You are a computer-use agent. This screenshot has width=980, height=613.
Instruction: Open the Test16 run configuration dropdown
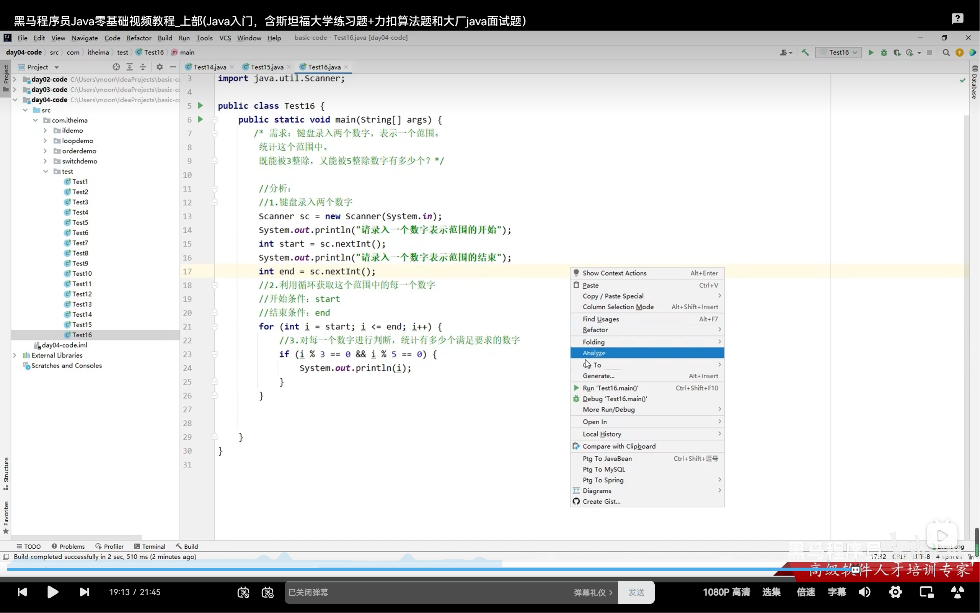pos(838,53)
